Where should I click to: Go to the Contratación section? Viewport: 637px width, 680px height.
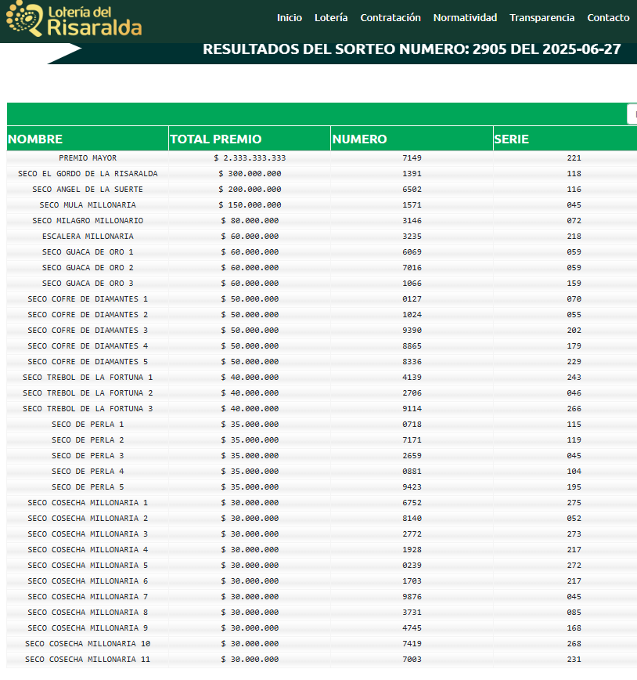tap(390, 18)
